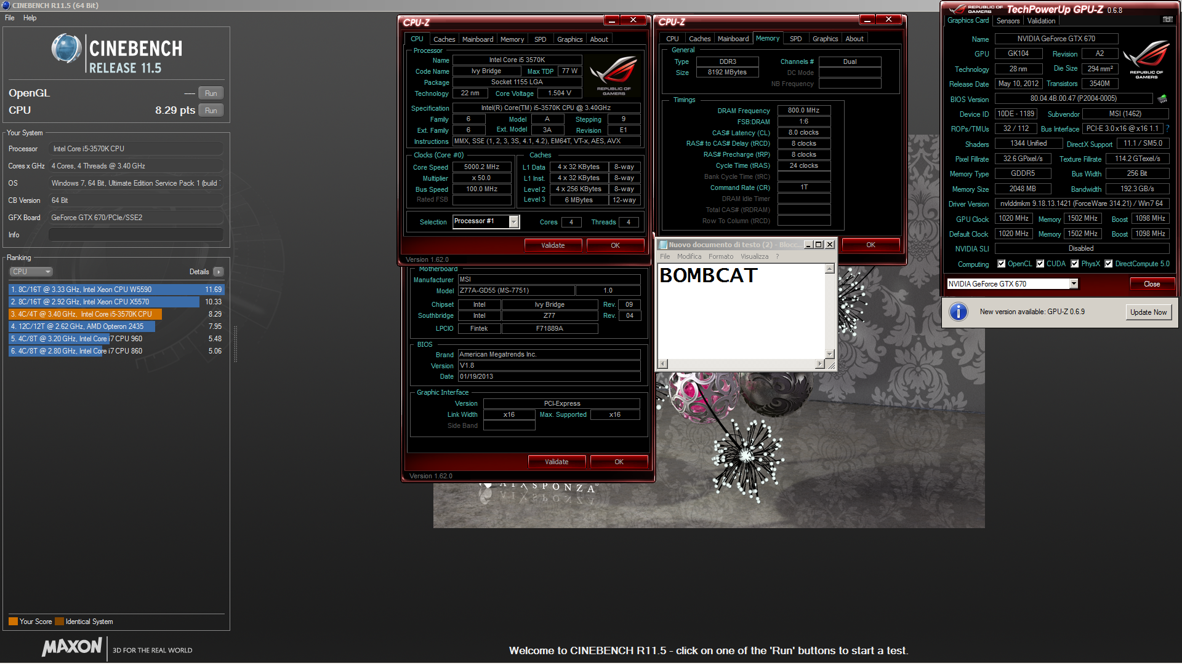Click OK in the CPU tab CPU-Z
This screenshot has width=1182, height=664.
coord(615,245)
